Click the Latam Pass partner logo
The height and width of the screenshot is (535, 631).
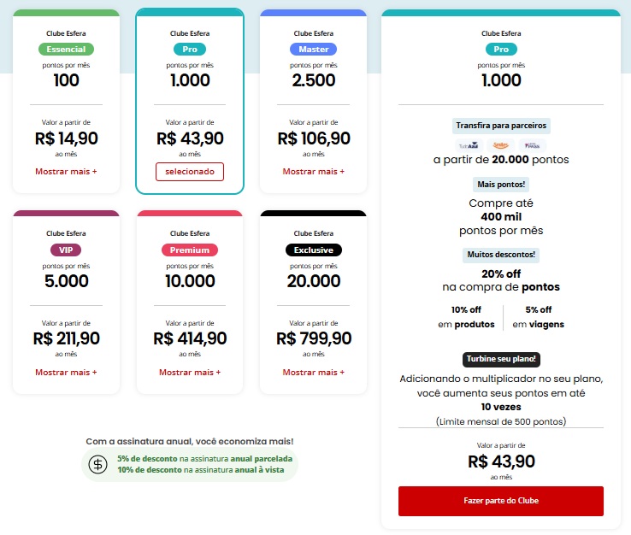[532, 145]
